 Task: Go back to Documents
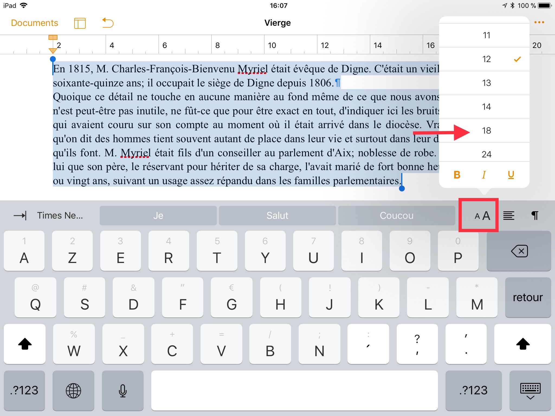[34, 23]
